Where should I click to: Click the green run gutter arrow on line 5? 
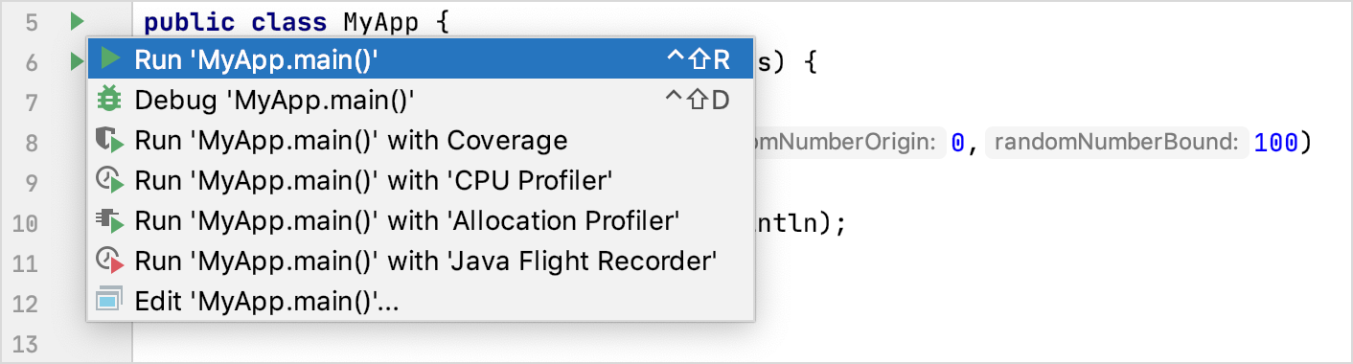click(78, 20)
